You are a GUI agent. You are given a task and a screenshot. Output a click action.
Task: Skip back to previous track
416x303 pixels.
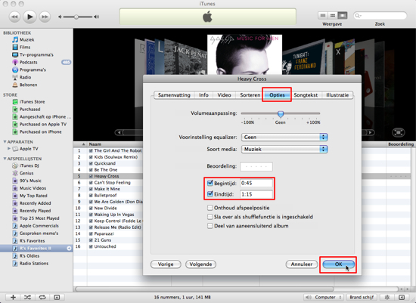coord(14,17)
